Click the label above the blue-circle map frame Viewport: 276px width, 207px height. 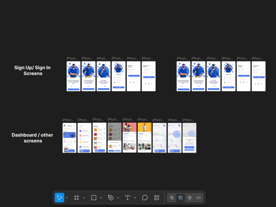pos(174,120)
